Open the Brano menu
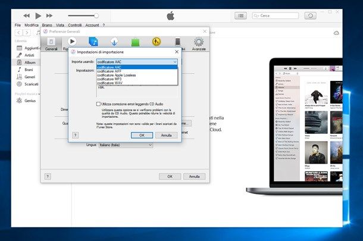Image resolution: width=363 pixels, height=241 pixels. click(47, 25)
